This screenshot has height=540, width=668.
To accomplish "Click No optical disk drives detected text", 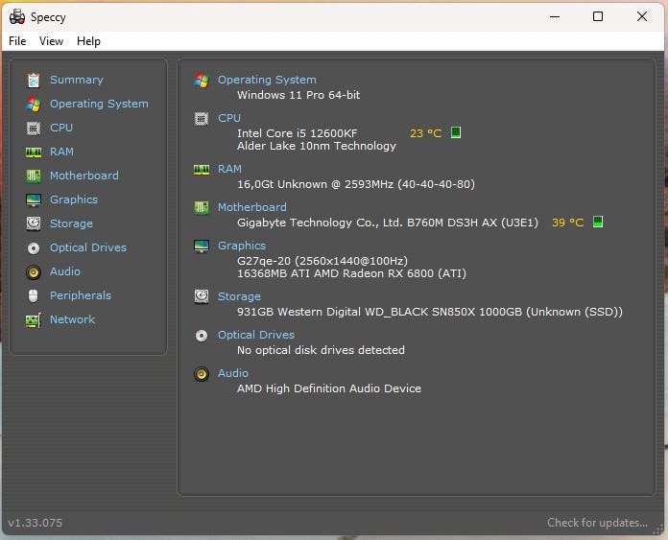I will click(321, 350).
